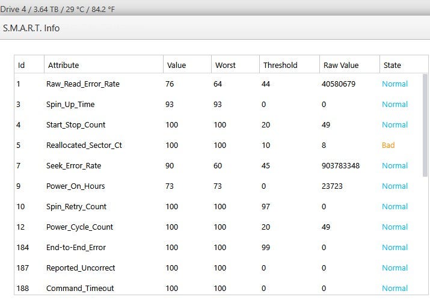Click the Reported_Uncorrect row
This screenshot has height=300, width=430.
81,268
